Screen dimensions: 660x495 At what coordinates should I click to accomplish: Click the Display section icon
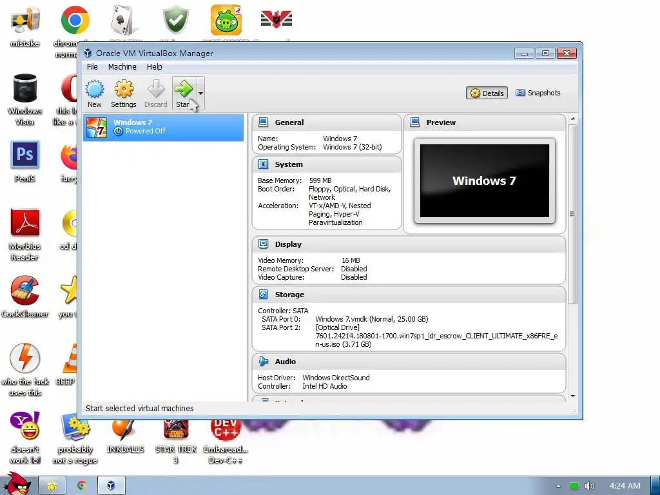tap(264, 244)
